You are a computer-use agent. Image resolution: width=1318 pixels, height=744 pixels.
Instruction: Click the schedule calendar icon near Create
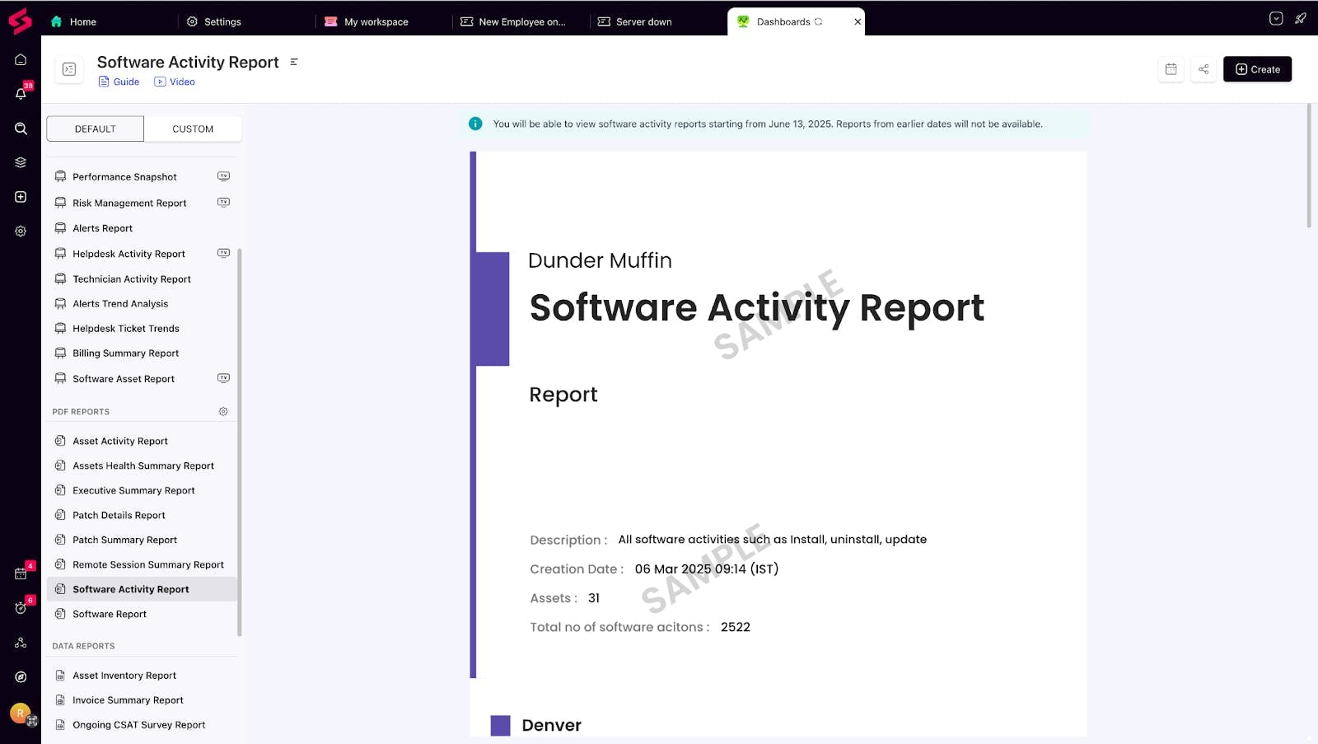click(1171, 69)
